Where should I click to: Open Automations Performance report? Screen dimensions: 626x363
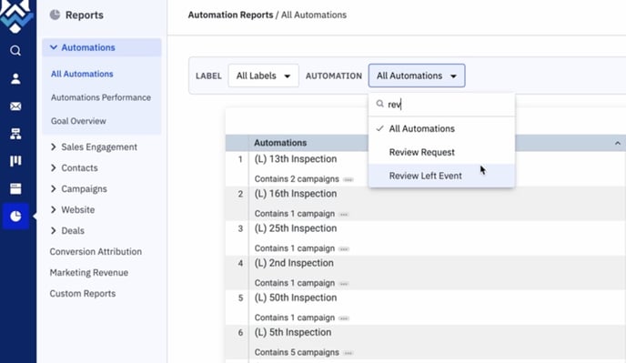pos(101,97)
